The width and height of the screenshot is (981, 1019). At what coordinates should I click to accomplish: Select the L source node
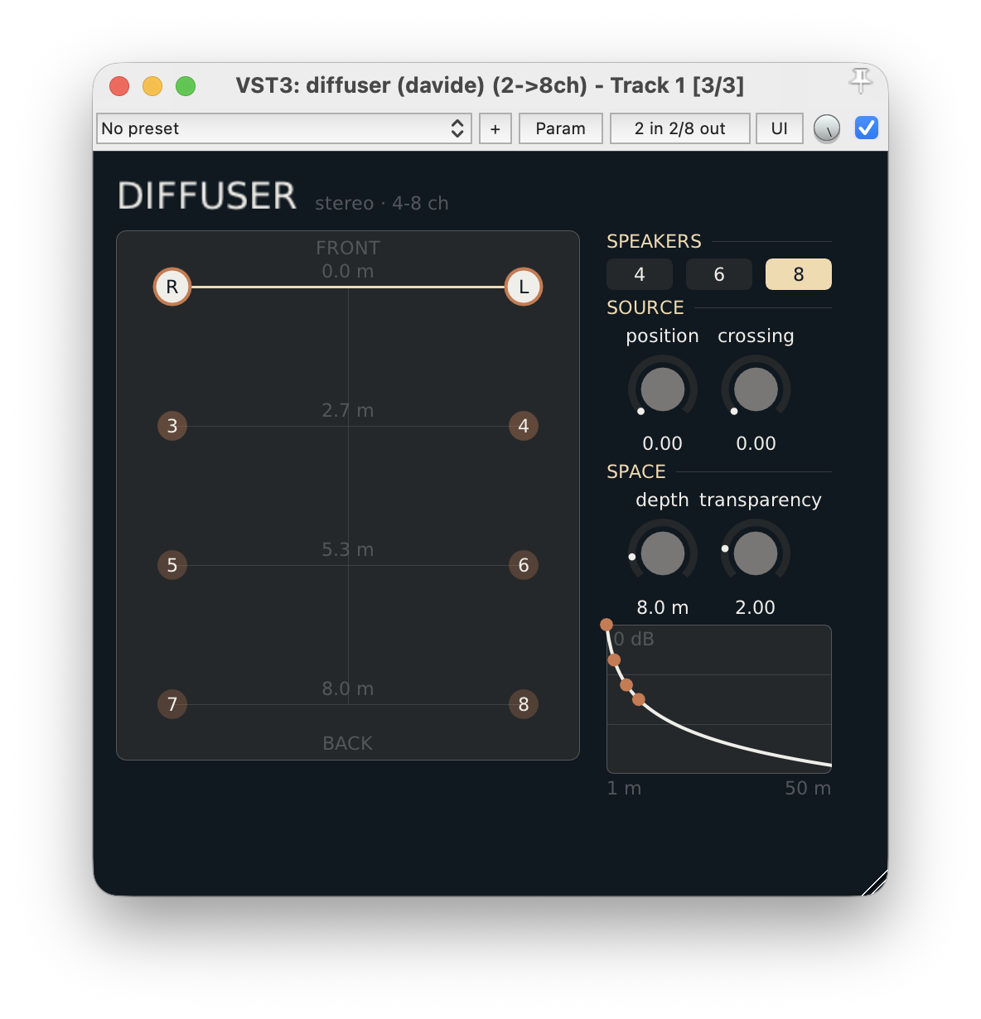(x=524, y=287)
